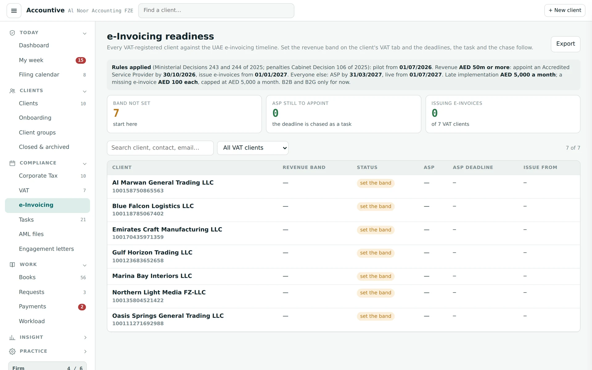Open Marina Bay Interiors LLC

(x=152, y=276)
